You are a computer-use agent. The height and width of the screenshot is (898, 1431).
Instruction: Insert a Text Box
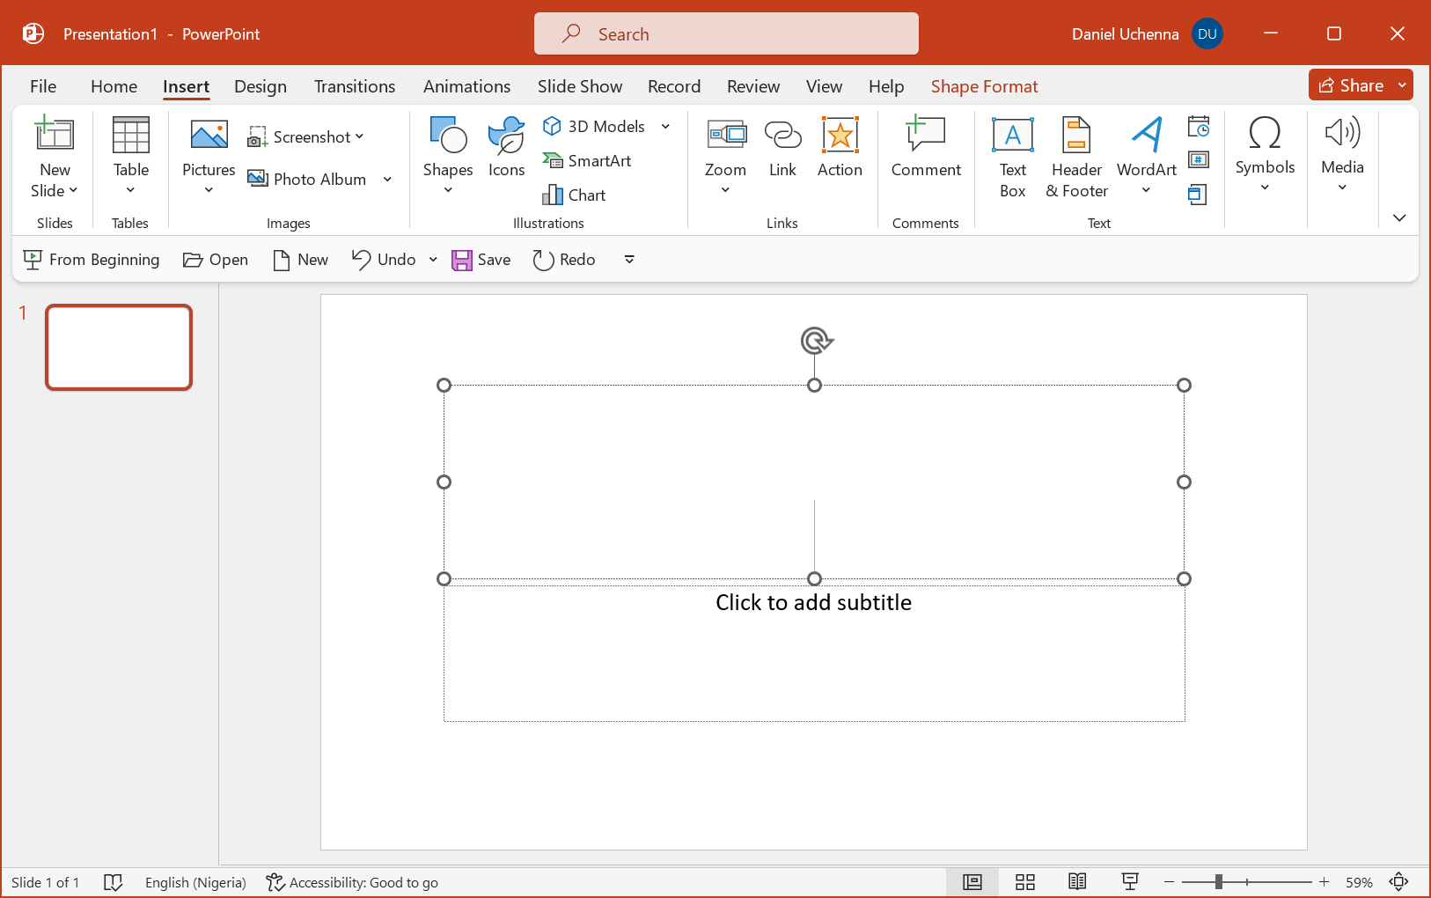[1012, 158]
